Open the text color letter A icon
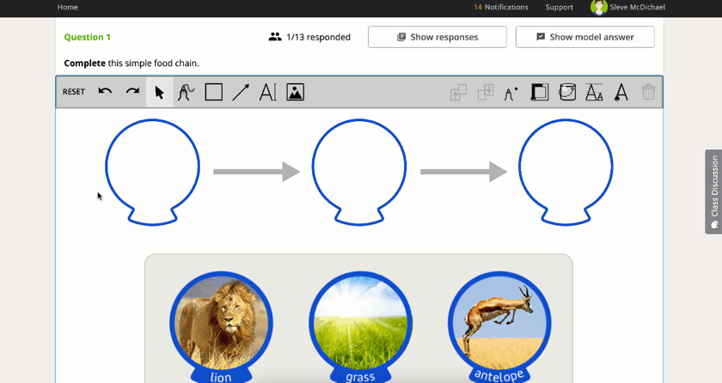Viewport: 722px width, 383px height. (x=621, y=93)
